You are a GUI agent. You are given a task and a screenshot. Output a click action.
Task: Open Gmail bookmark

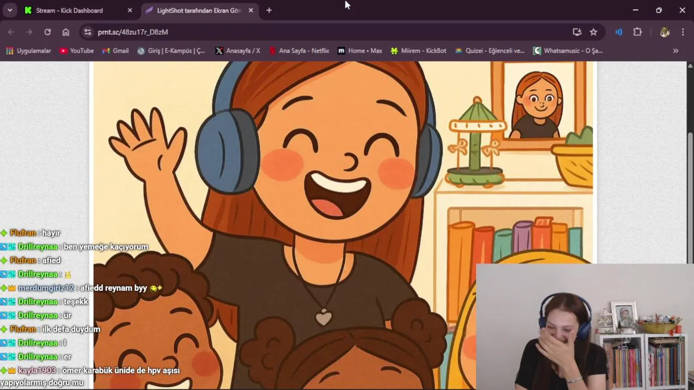coord(115,50)
